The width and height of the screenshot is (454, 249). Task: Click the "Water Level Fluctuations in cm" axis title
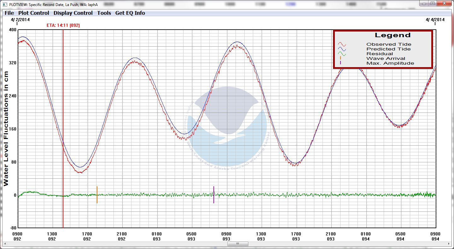[x=6, y=128]
